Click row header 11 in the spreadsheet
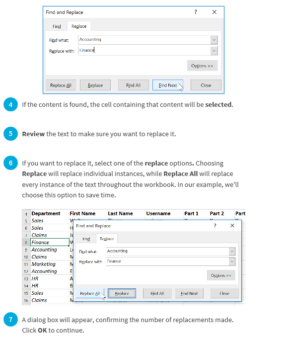 pos(26,264)
